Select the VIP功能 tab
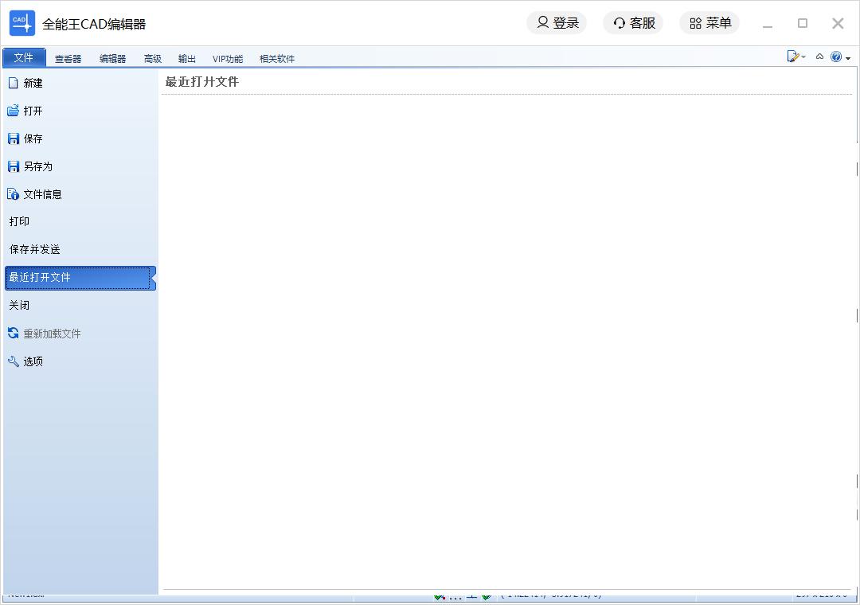The width and height of the screenshot is (860, 605). [228, 59]
